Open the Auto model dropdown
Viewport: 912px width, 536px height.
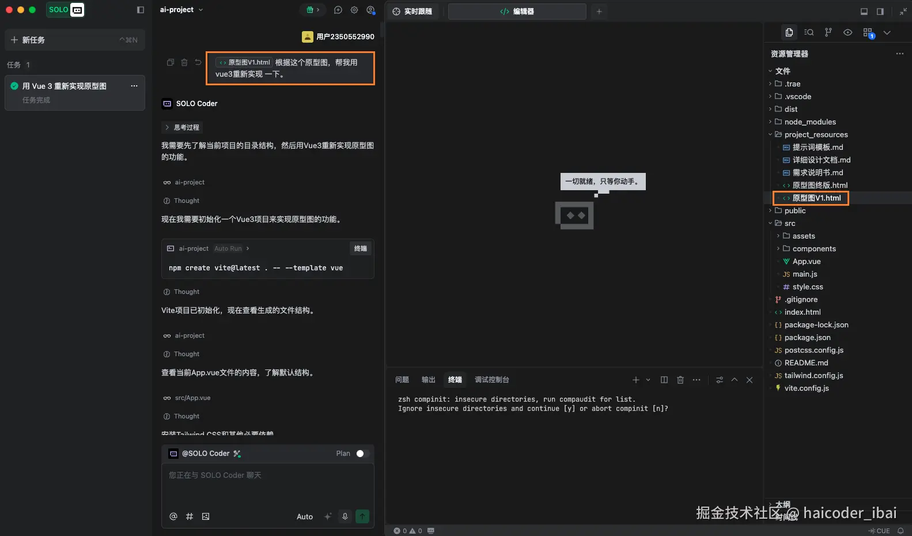(x=305, y=516)
